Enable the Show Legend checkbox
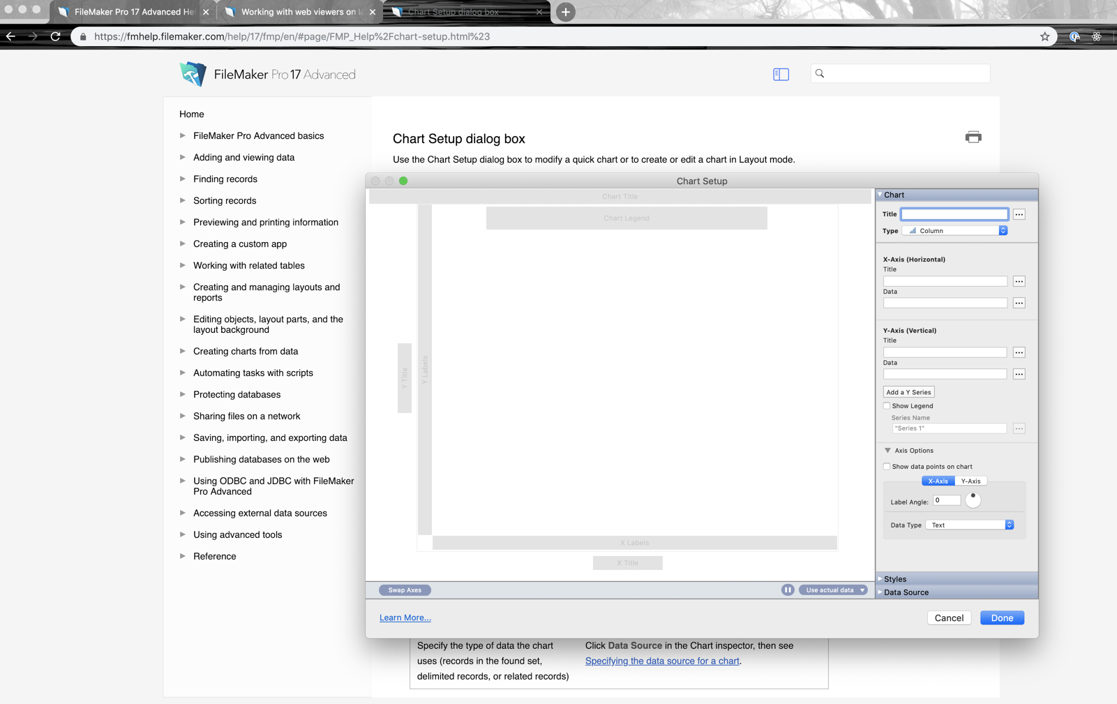The width and height of the screenshot is (1117, 704). click(x=887, y=405)
